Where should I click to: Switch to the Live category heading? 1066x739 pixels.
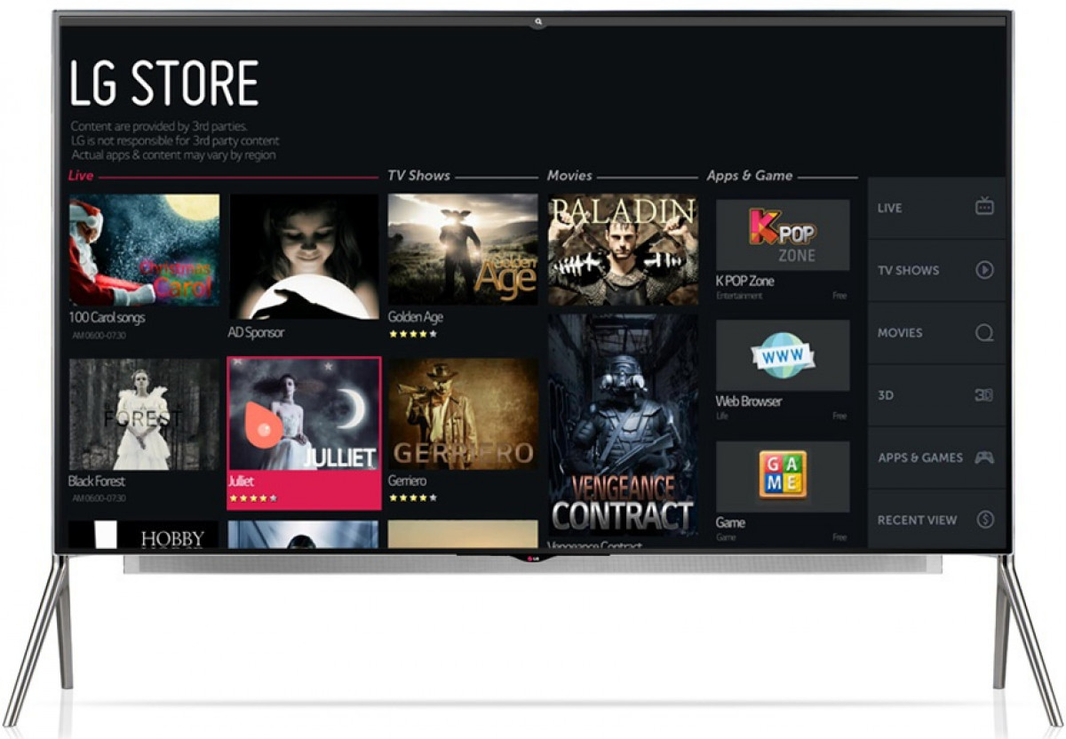point(81,176)
